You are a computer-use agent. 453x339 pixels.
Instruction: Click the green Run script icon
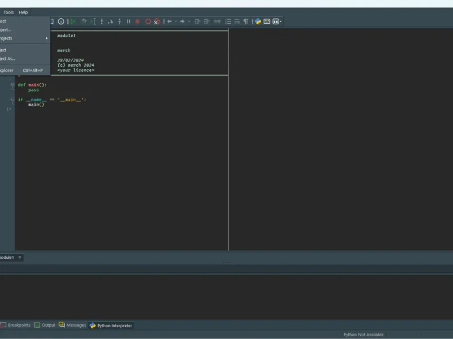[73, 21]
